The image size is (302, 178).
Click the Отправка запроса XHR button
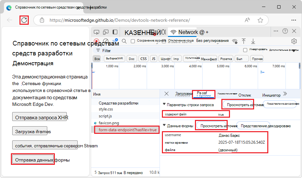[x=39, y=117]
